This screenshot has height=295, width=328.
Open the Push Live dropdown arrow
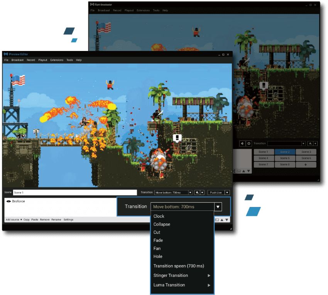pos(228,192)
